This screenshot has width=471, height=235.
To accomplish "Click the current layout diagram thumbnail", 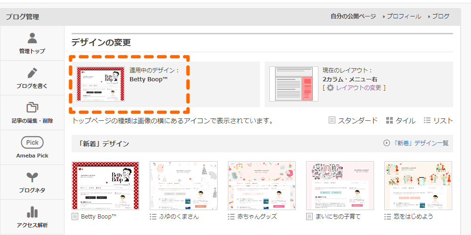I will tap(294, 84).
